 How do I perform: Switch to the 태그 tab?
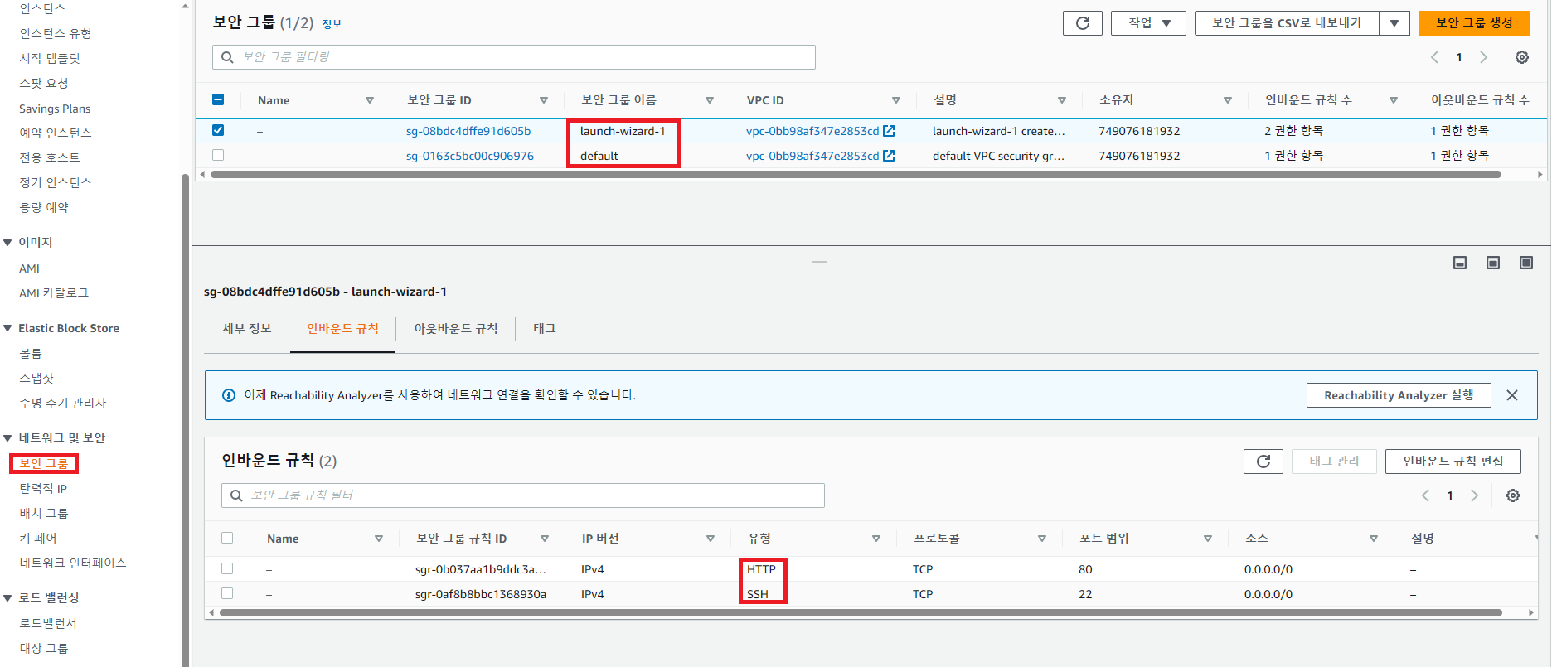[x=545, y=329]
